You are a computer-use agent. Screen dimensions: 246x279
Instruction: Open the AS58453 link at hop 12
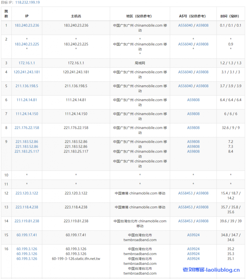coord(186,193)
